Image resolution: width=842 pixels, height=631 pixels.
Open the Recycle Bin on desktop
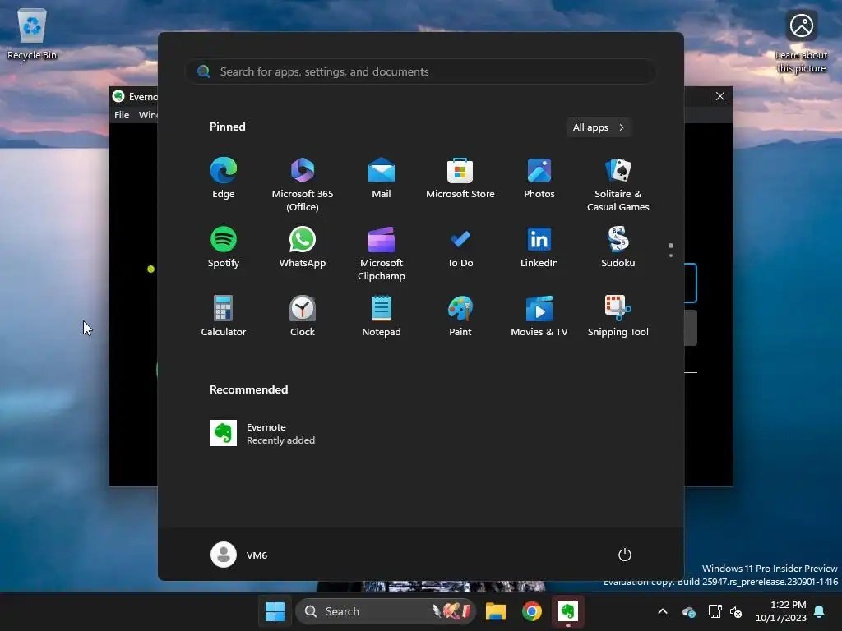click(32, 34)
